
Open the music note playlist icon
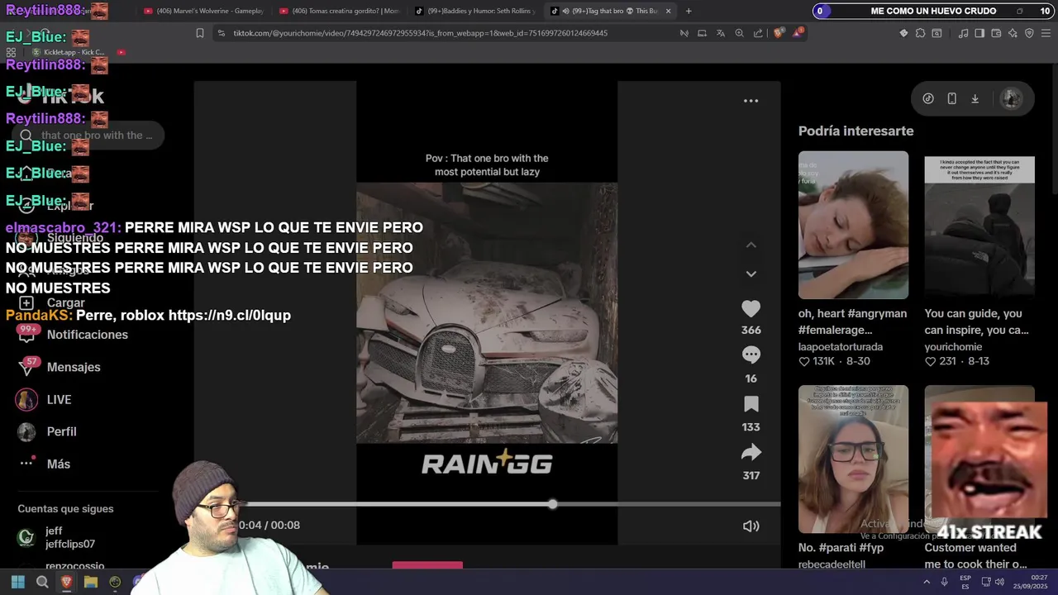click(x=963, y=33)
